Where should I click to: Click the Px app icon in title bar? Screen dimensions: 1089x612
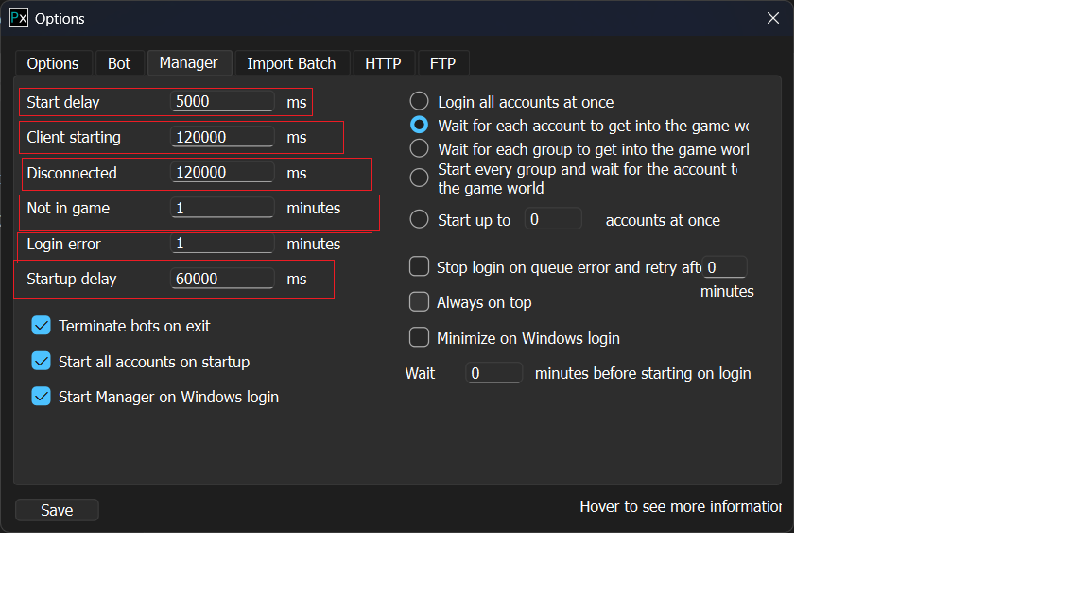[x=19, y=18]
